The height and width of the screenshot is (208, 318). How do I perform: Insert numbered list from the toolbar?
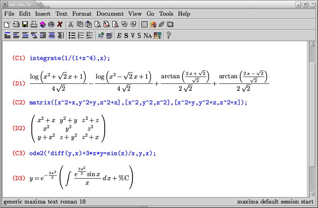point(81,35)
